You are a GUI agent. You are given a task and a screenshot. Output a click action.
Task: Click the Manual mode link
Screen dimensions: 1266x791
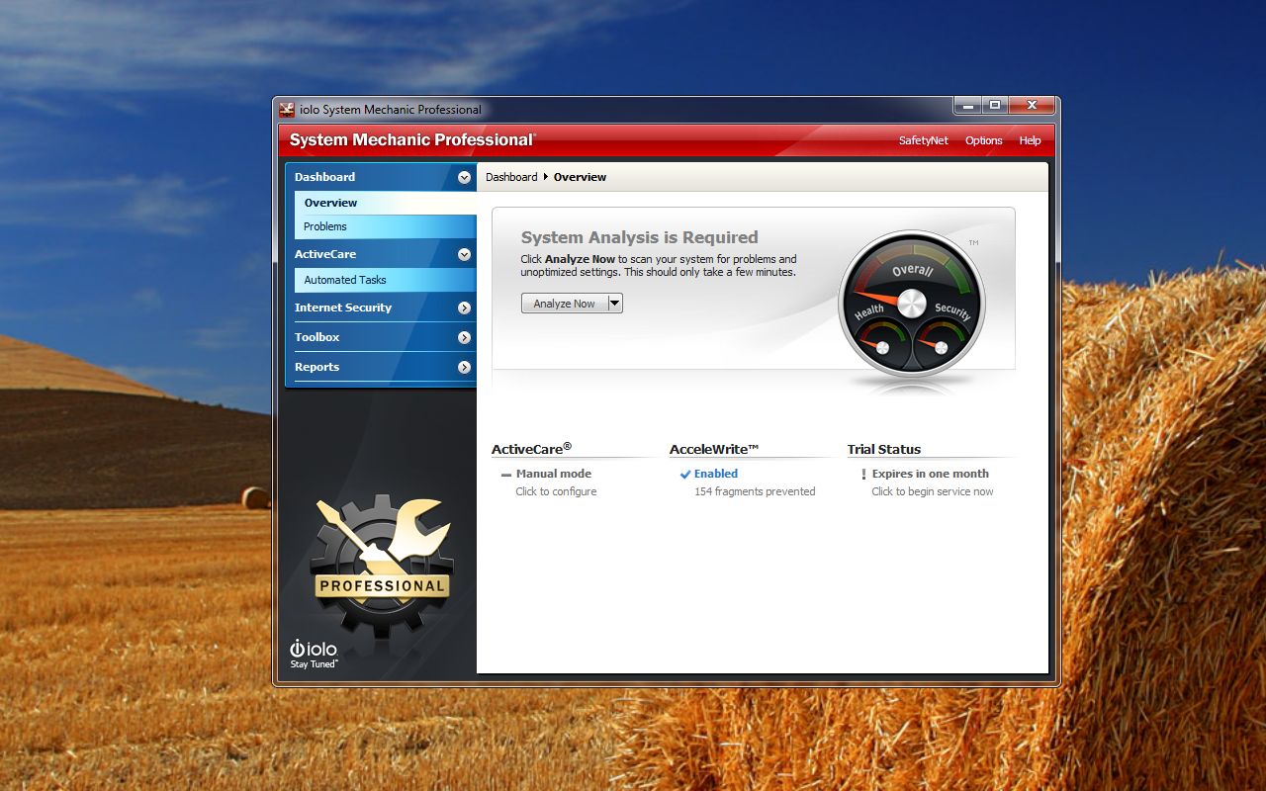click(x=554, y=474)
